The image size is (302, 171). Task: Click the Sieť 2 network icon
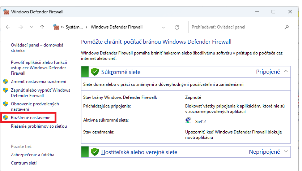point(188,120)
